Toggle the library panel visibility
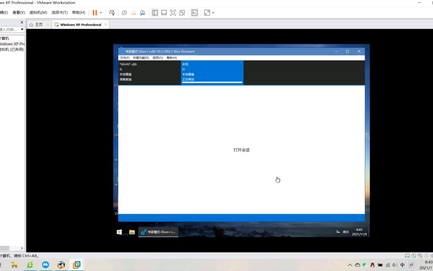This screenshot has width=433, height=271. (155, 13)
